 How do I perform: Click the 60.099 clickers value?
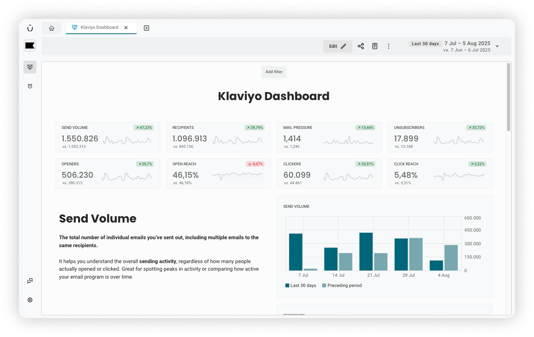pos(297,175)
